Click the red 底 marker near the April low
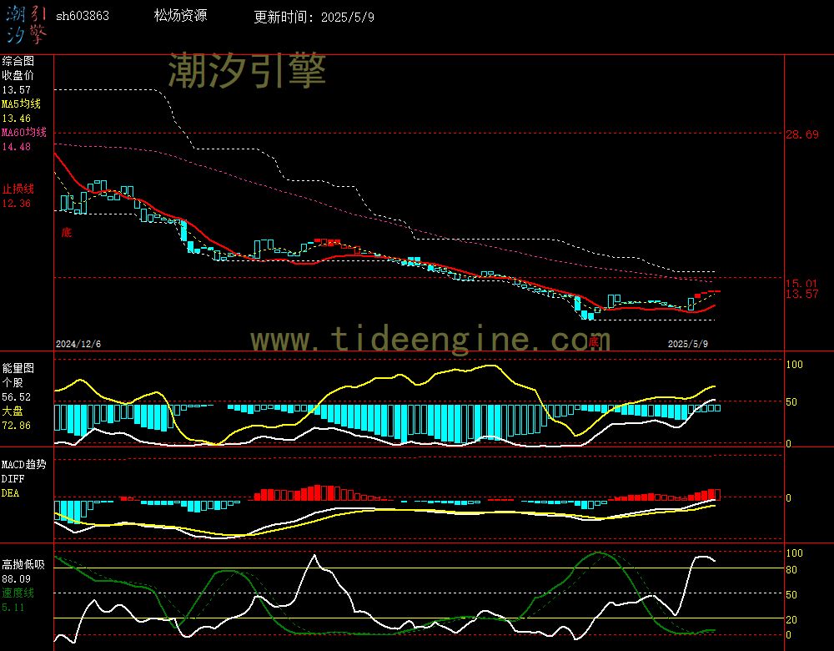Screen dimensions: 834x651 coord(594,341)
